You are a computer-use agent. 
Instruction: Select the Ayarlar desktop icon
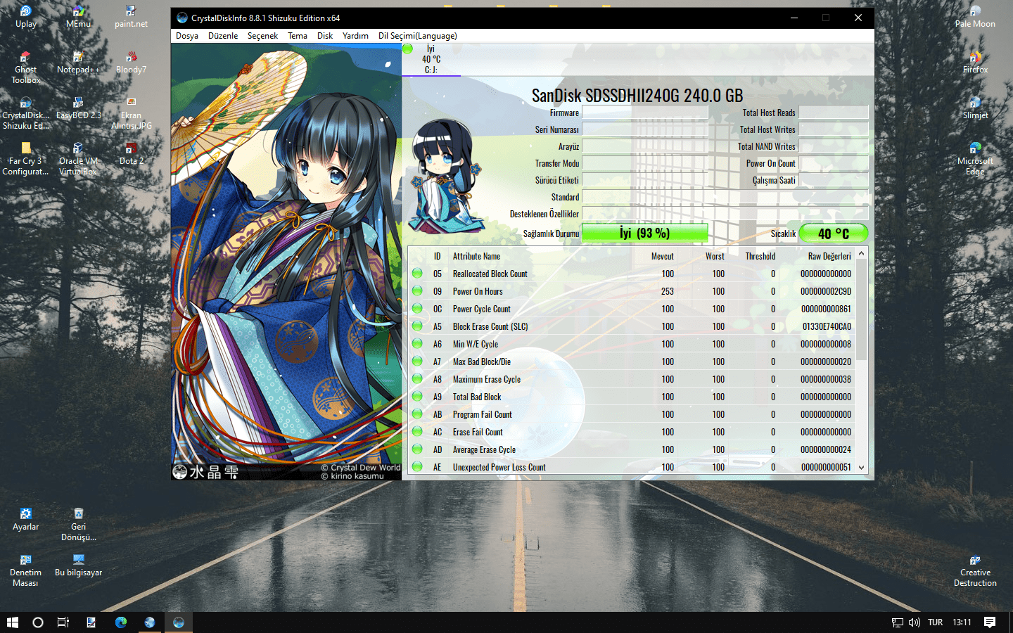pos(26,520)
